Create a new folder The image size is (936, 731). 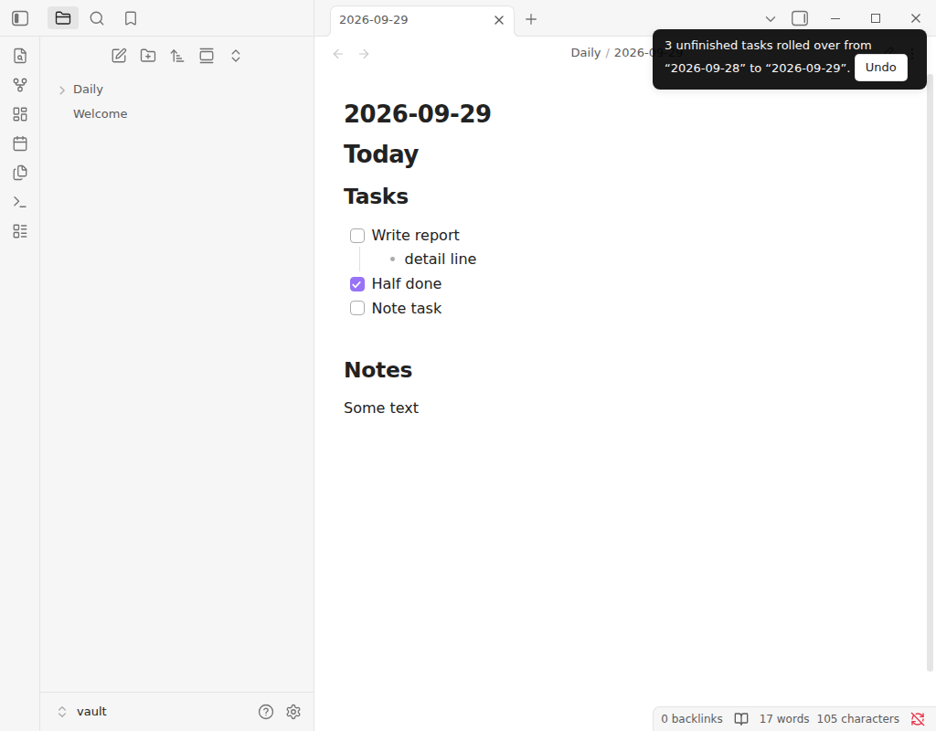(148, 56)
